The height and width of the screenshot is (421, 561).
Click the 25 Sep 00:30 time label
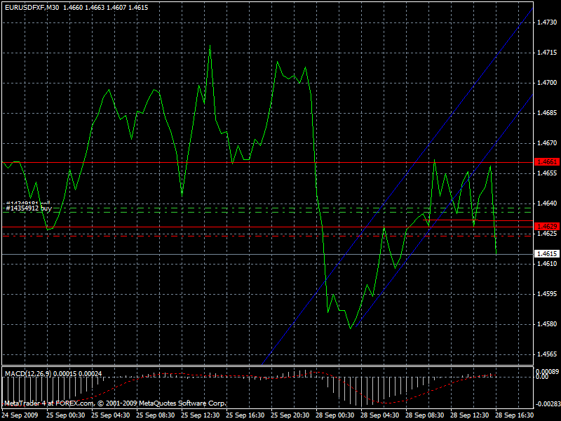click(x=66, y=415)
